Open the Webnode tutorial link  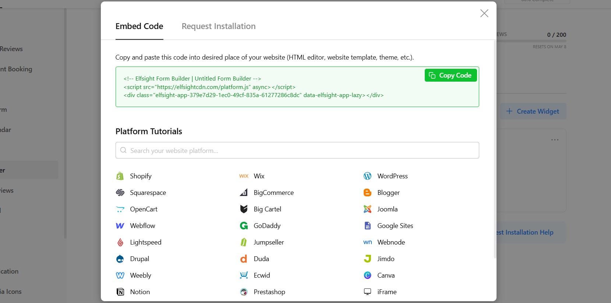(x=391, y=242)
